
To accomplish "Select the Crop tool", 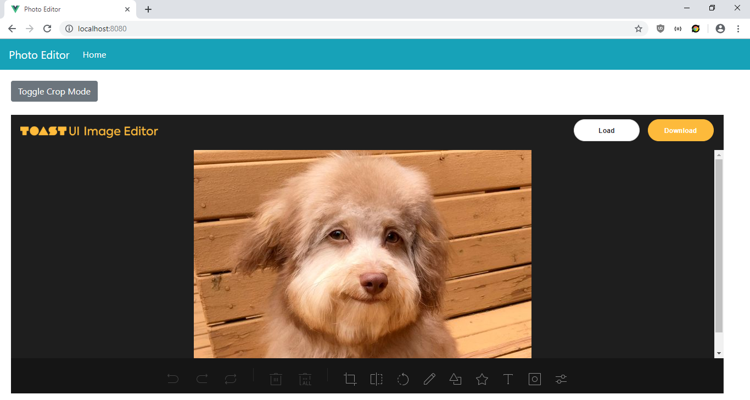I will (350, 379).
